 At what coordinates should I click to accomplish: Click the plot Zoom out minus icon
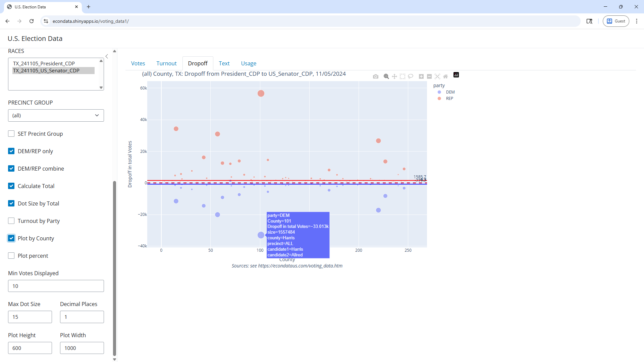(x=429, y=76)
